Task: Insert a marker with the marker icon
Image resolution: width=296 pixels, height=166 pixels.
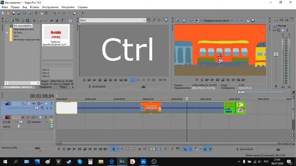Action: tap(172, 149)
